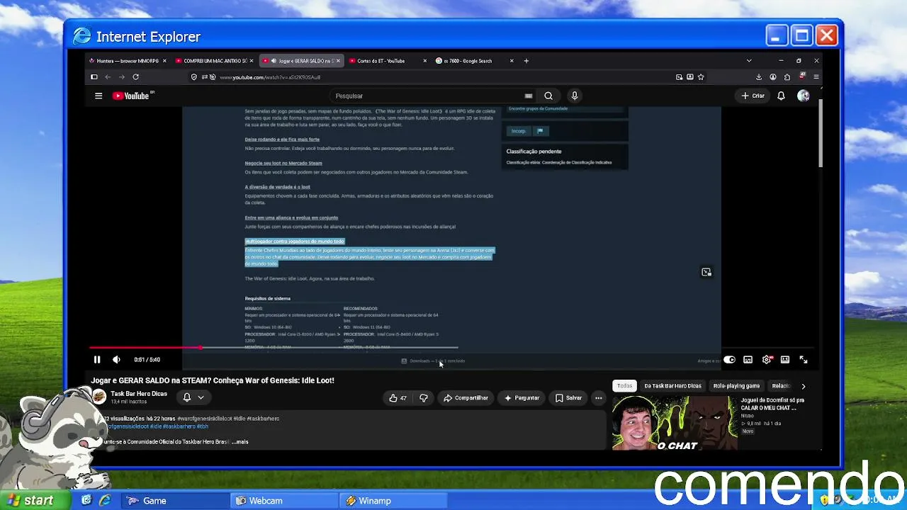Open more actions ellipsis under the video
This screenshot has width=907, height=510.
tap(599, 398)
